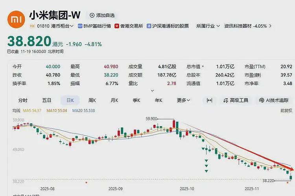Viewport: 295px width, 196px height.
Task: Click the 2025-11 date axis label
Action: pyautogui.click(x=252, y=189)
